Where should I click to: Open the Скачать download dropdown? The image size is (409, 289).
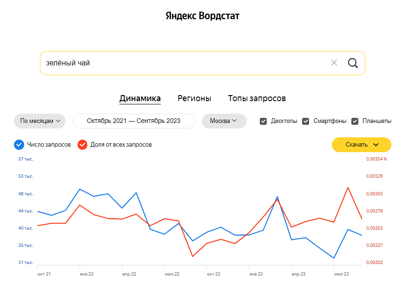click(362, 145)
